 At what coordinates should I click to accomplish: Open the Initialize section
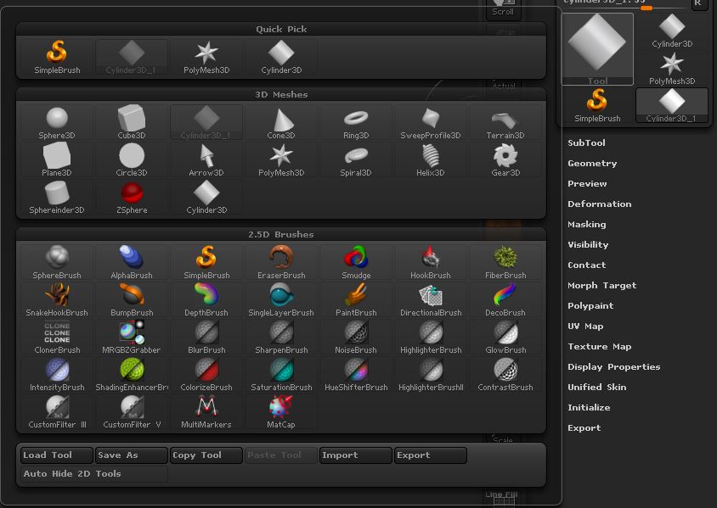point(589,408)
